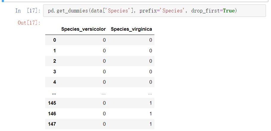The width and height of the screenshot is (271, 131).
Task: Select Species_virginica value in row 146
Action: (151, 114)
